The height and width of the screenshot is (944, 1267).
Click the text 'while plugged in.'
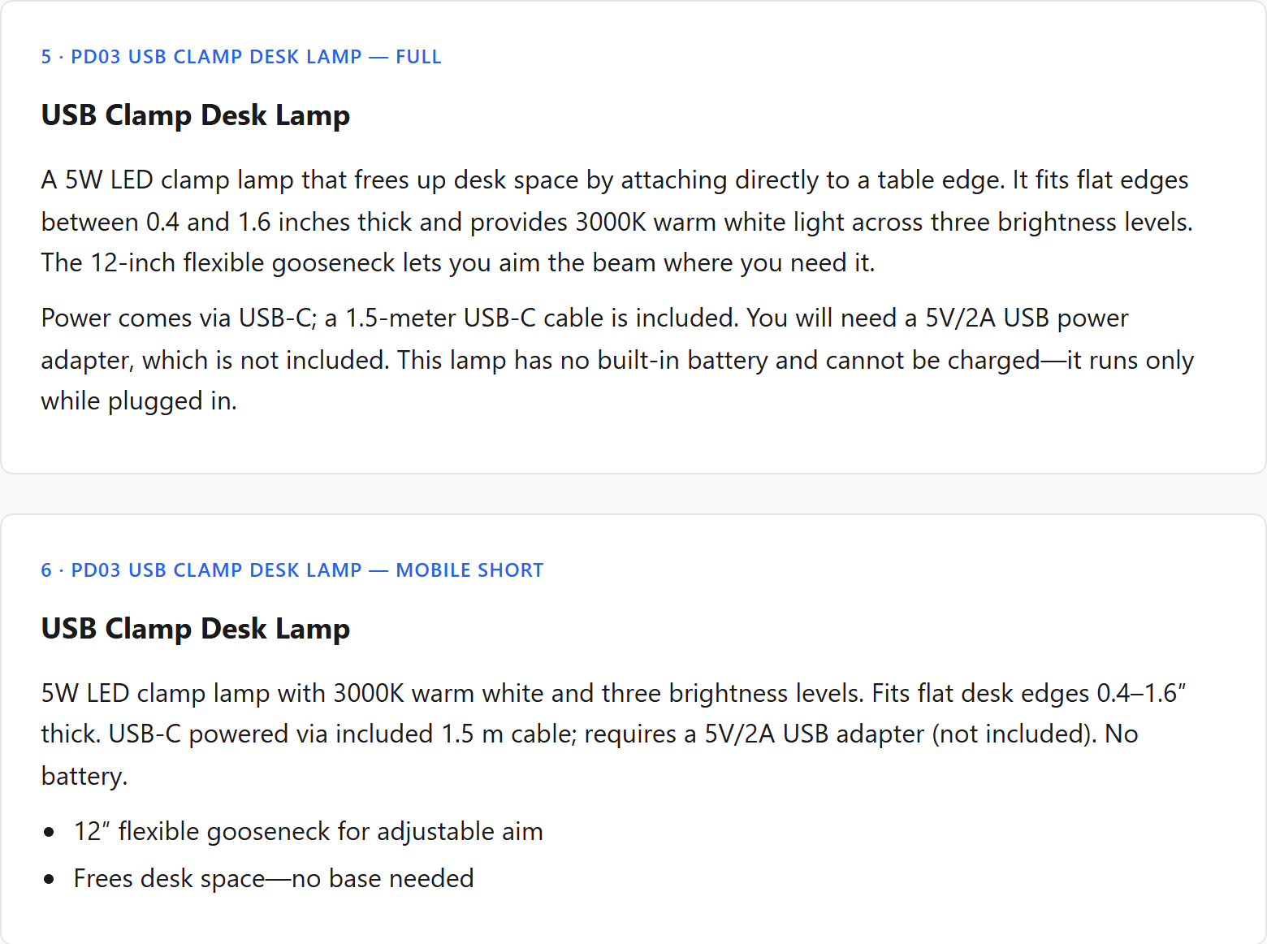(139, 401)
